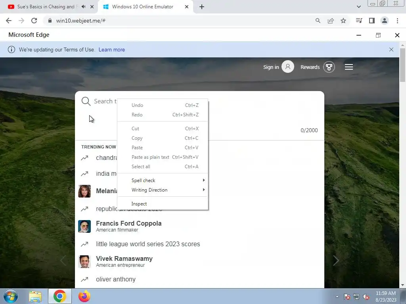Toggle Chrome's side panel icon
Screen dimensions: 406x304
click(x=372, y=21)
